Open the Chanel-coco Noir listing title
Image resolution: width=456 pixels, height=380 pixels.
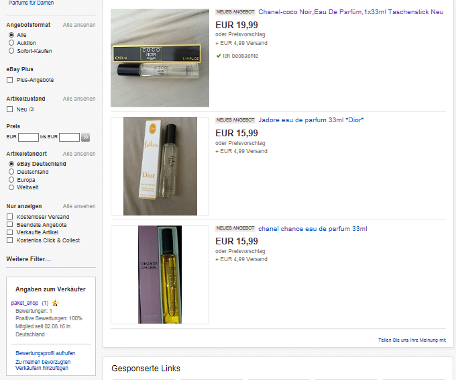[x=351, y=12]
